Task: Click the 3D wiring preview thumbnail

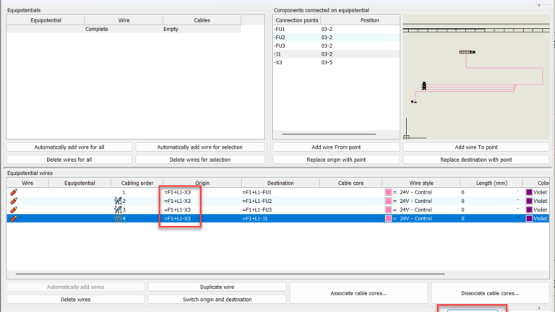Action: (476, 77)
